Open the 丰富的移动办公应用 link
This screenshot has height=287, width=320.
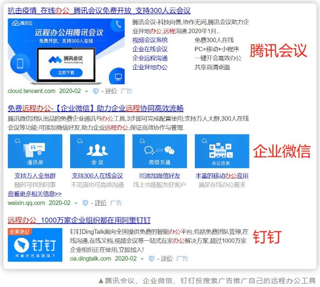click(222, 176)
